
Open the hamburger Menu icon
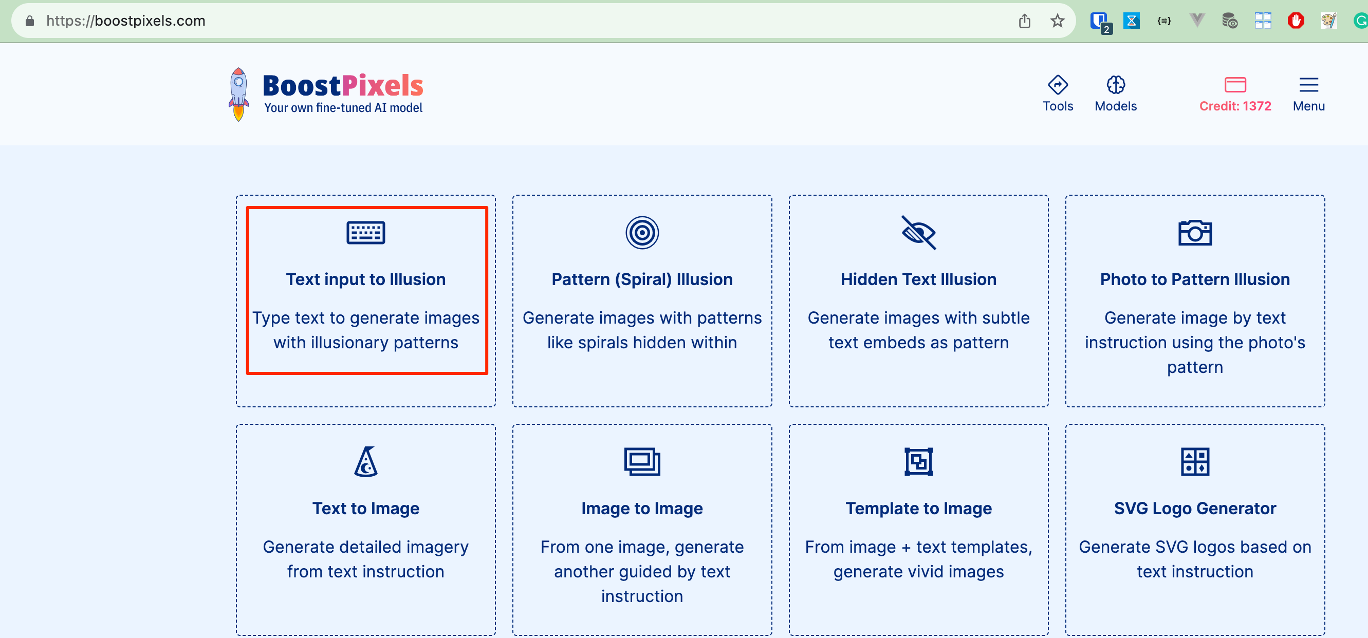tap(1308, 85)
